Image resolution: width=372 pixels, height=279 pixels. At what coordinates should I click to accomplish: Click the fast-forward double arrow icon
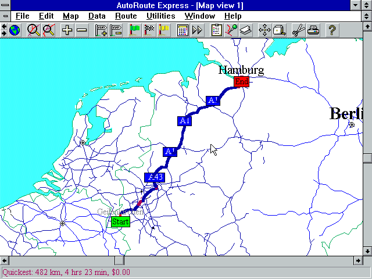198,30
